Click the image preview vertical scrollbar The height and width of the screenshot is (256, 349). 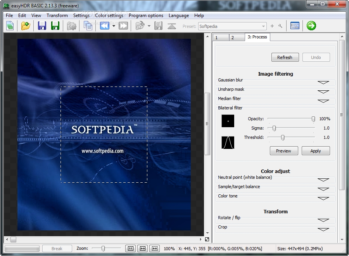tap(207, 124)
